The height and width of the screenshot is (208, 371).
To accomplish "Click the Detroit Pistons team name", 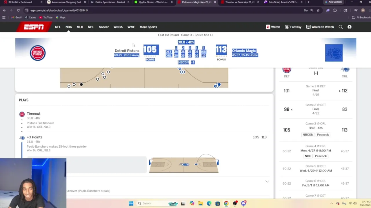I will click(127, 51).
